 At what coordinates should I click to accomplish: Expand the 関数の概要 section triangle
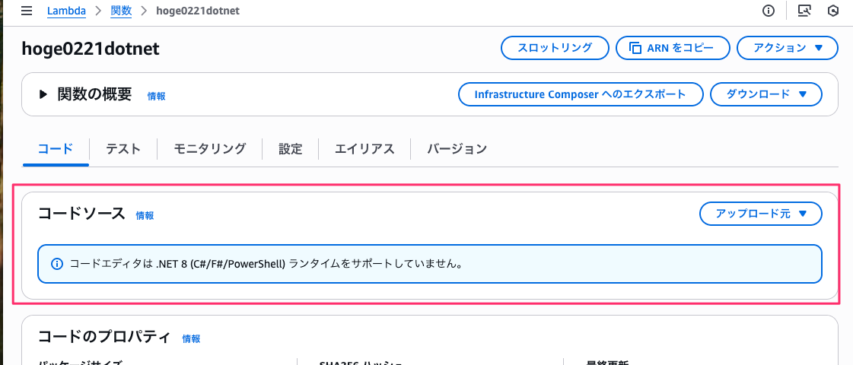[43, 94]
